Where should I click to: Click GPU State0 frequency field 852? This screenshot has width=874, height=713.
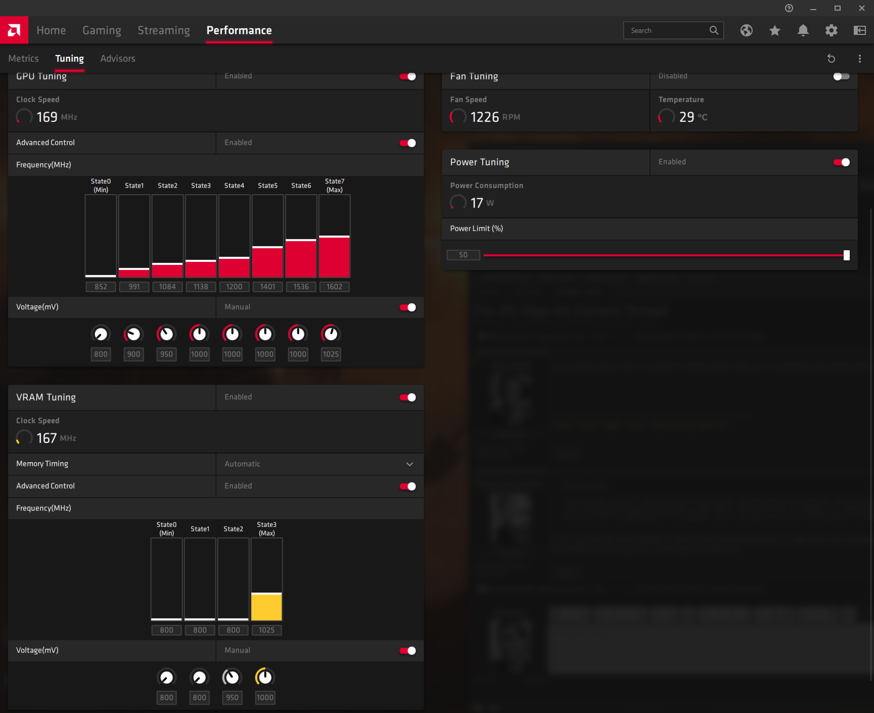point(101,287)
